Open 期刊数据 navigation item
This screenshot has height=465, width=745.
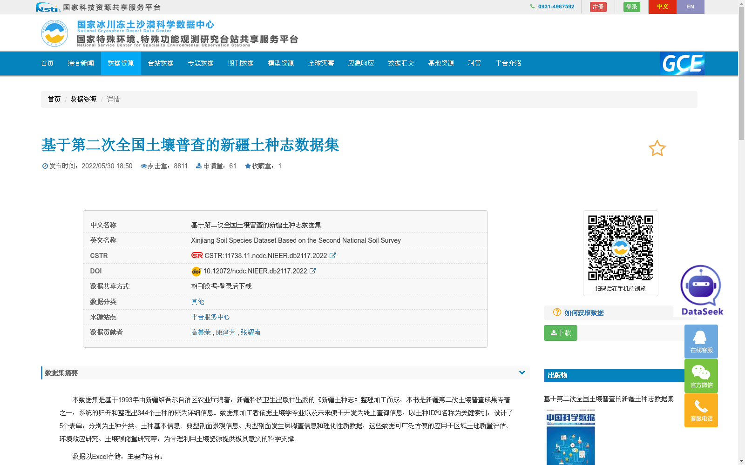(241, 63)
